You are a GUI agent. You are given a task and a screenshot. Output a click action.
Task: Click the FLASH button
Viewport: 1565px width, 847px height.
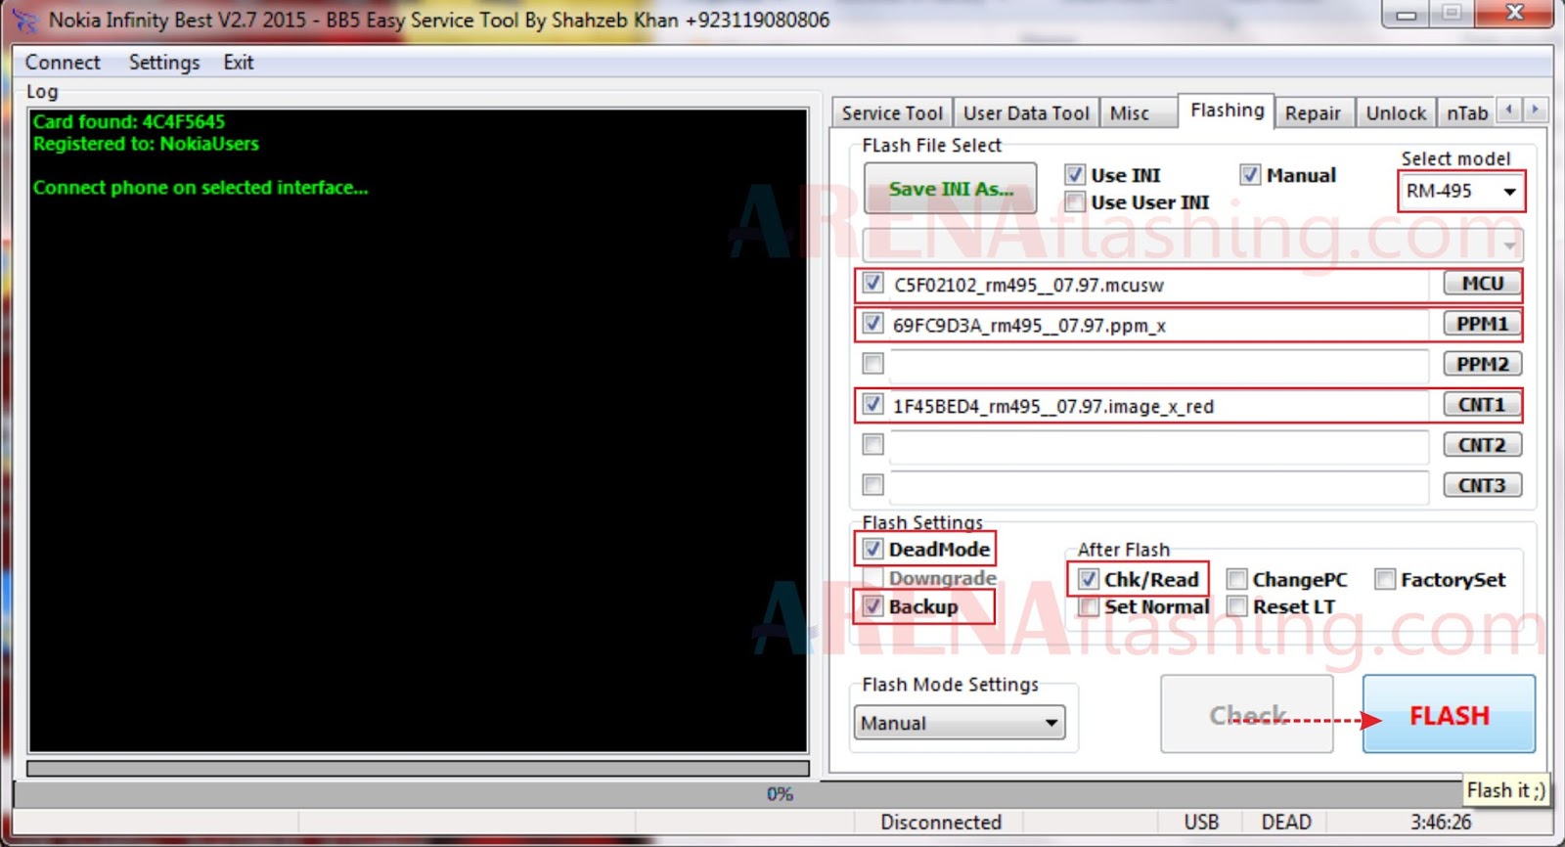pos(1449,715)
